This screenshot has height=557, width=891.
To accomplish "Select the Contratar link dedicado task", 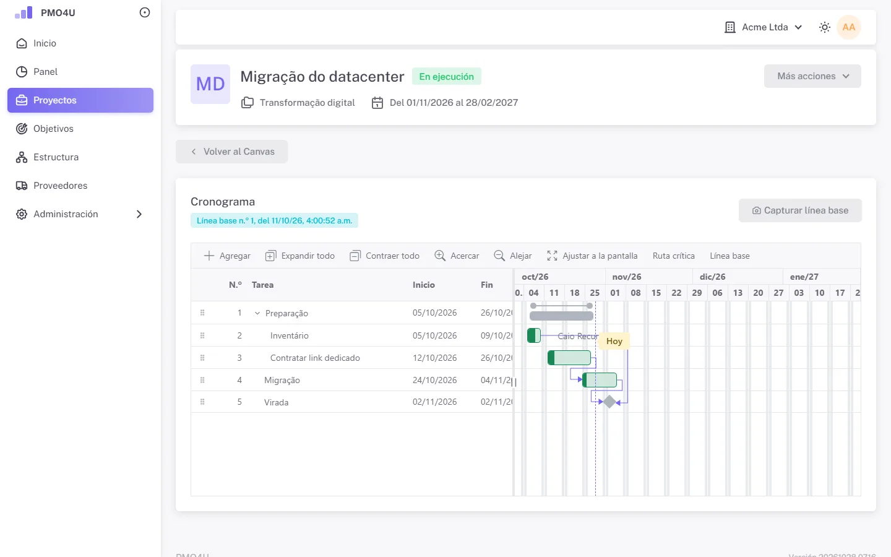I will pyautogui.click(x=315, y=358).
